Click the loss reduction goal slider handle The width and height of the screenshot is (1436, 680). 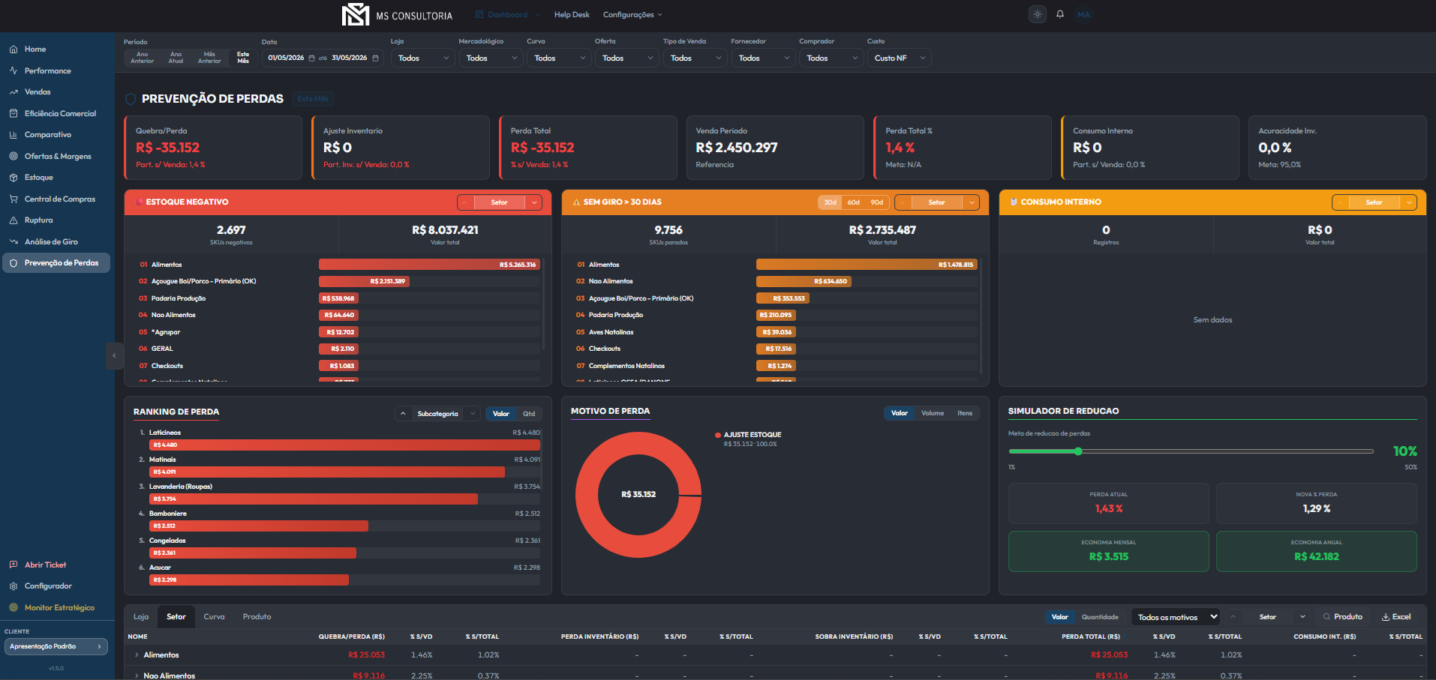click(1078, 451)
